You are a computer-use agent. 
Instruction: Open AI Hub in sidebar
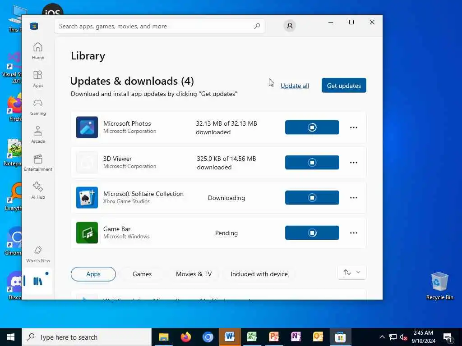coord(38,191)
